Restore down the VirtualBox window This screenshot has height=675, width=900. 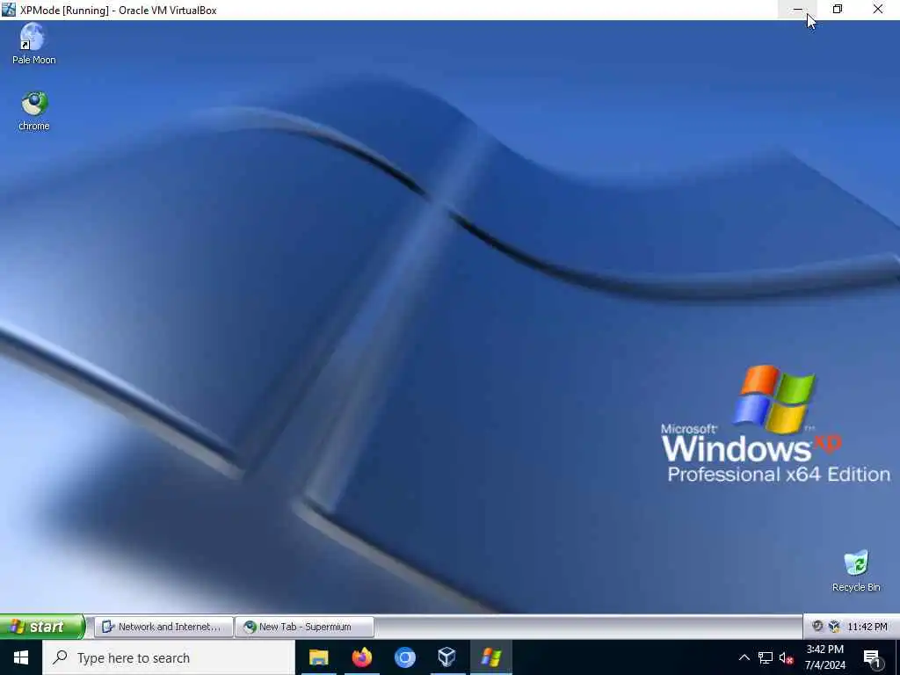[x=838, y=9]
